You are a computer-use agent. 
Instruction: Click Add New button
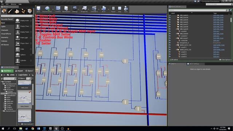[x=7, y=71]
